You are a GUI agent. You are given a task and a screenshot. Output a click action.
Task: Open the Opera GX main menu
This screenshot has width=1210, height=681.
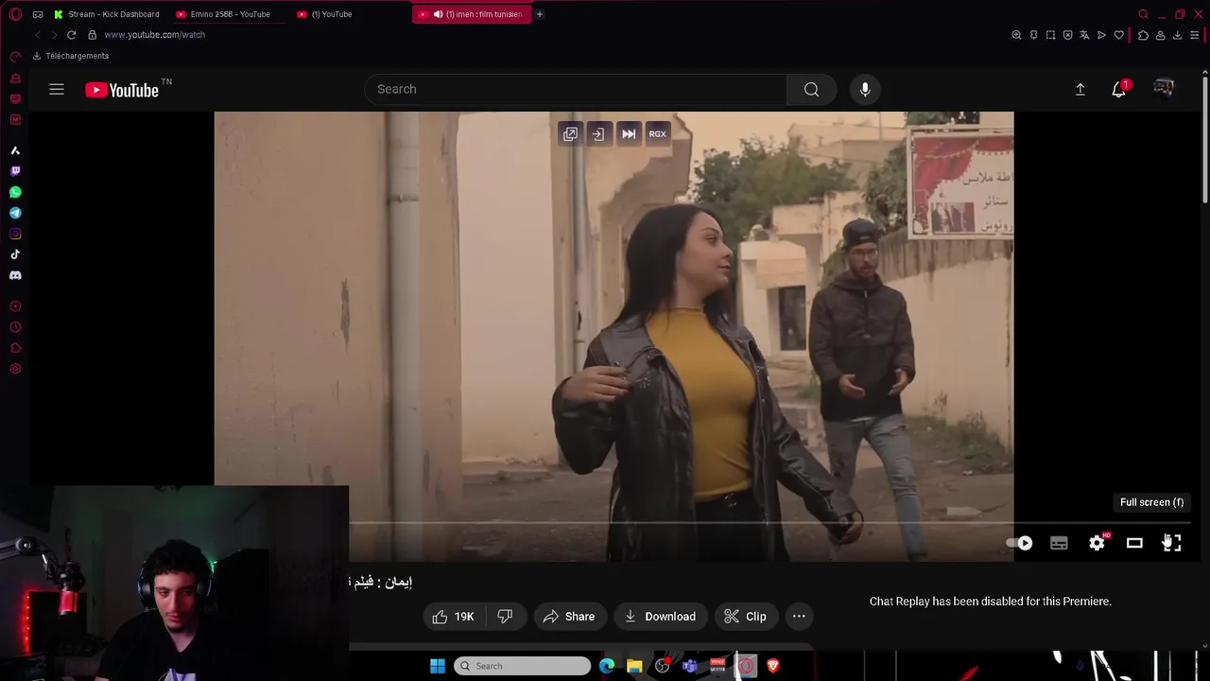pos(15,14)
